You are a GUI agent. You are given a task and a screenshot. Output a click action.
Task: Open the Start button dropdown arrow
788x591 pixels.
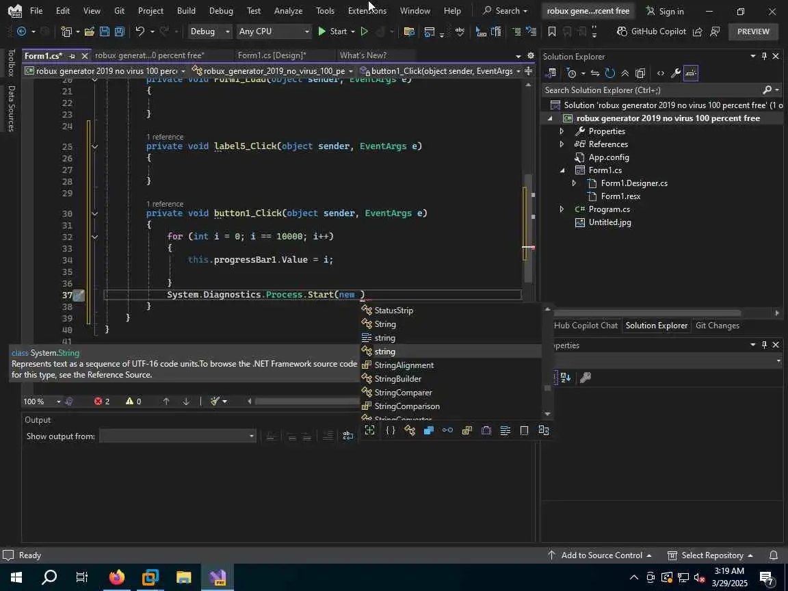click(x=353, y=31)
